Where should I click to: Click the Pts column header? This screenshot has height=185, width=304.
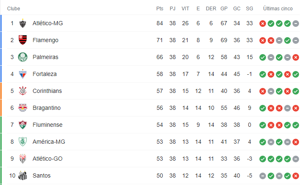click(160, 9)
